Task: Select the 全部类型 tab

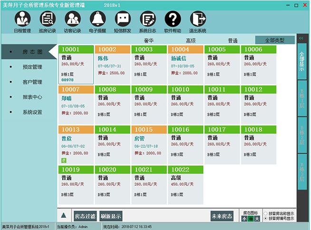Action: pyautogui.click(x=275, y=40)
